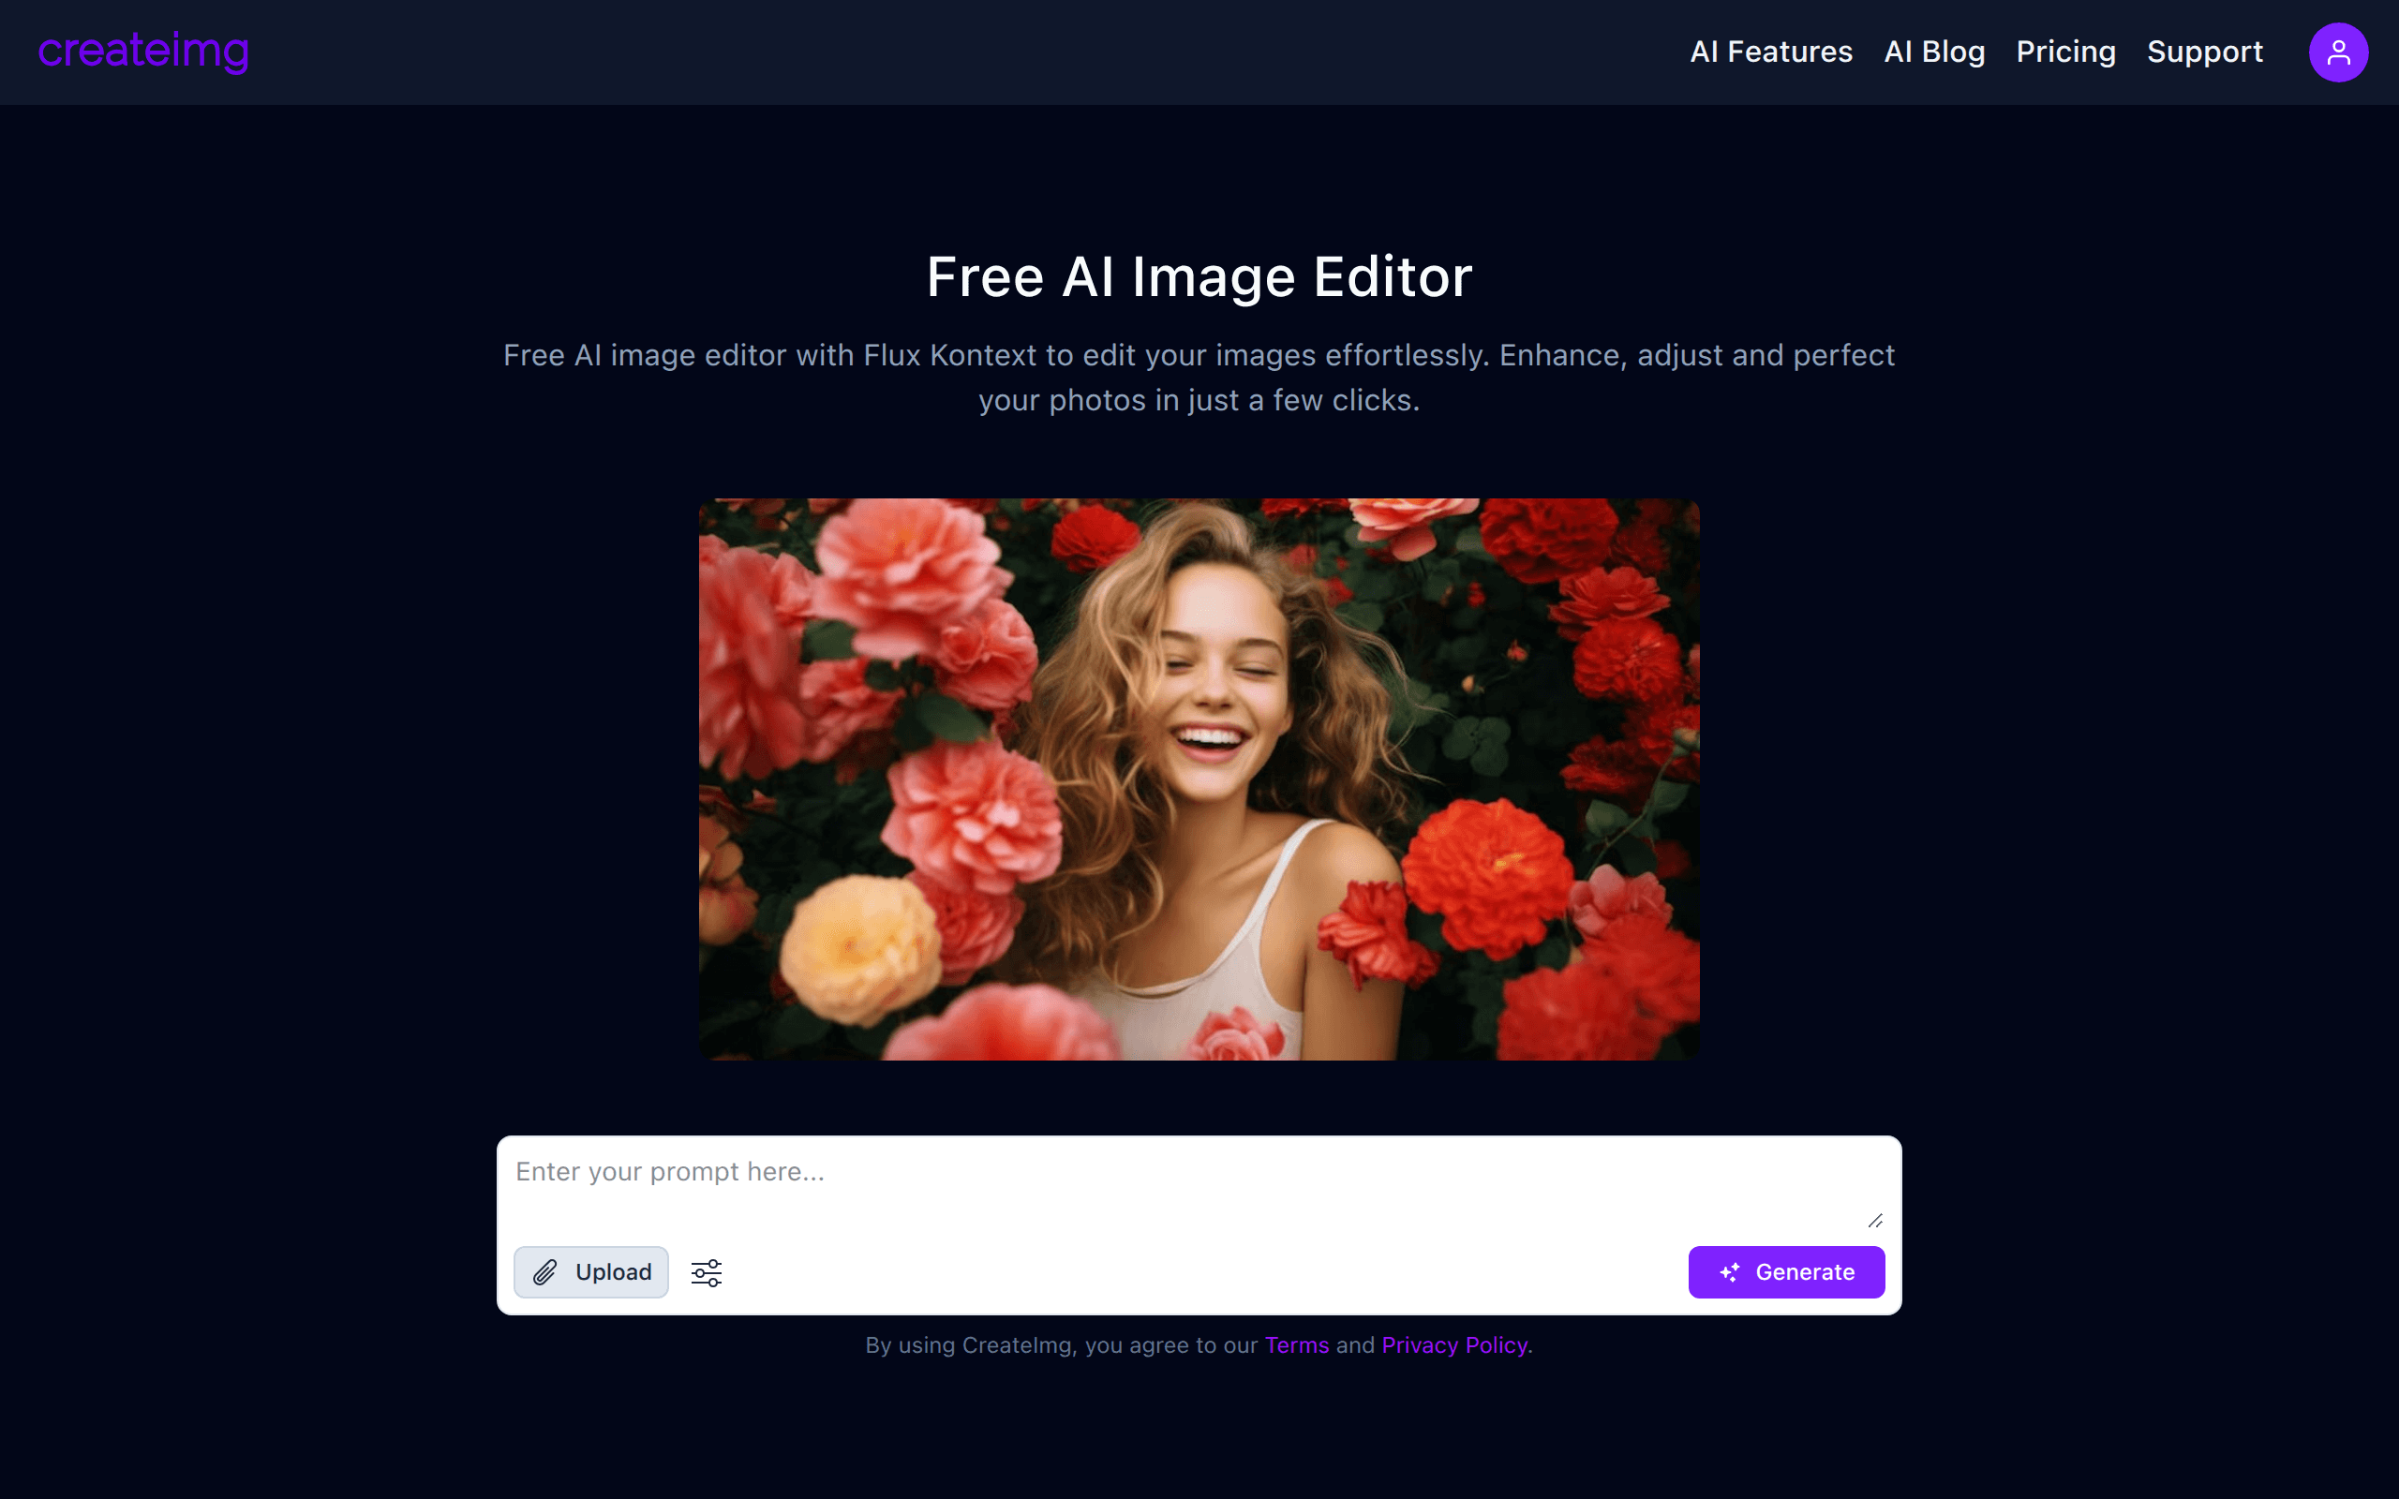Viewport: 2399px width, 1499px height.
Task: Open the user profile avatar icon
Action: (2337, 52)
